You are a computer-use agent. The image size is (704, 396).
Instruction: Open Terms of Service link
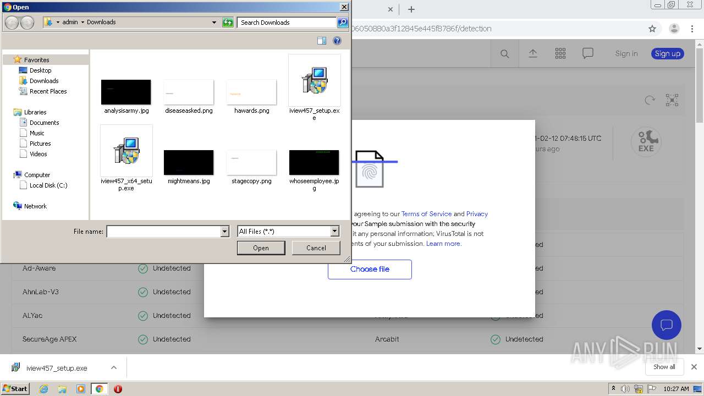(426, 214)
